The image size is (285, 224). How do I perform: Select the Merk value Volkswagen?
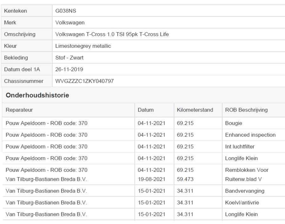point(70,23)
